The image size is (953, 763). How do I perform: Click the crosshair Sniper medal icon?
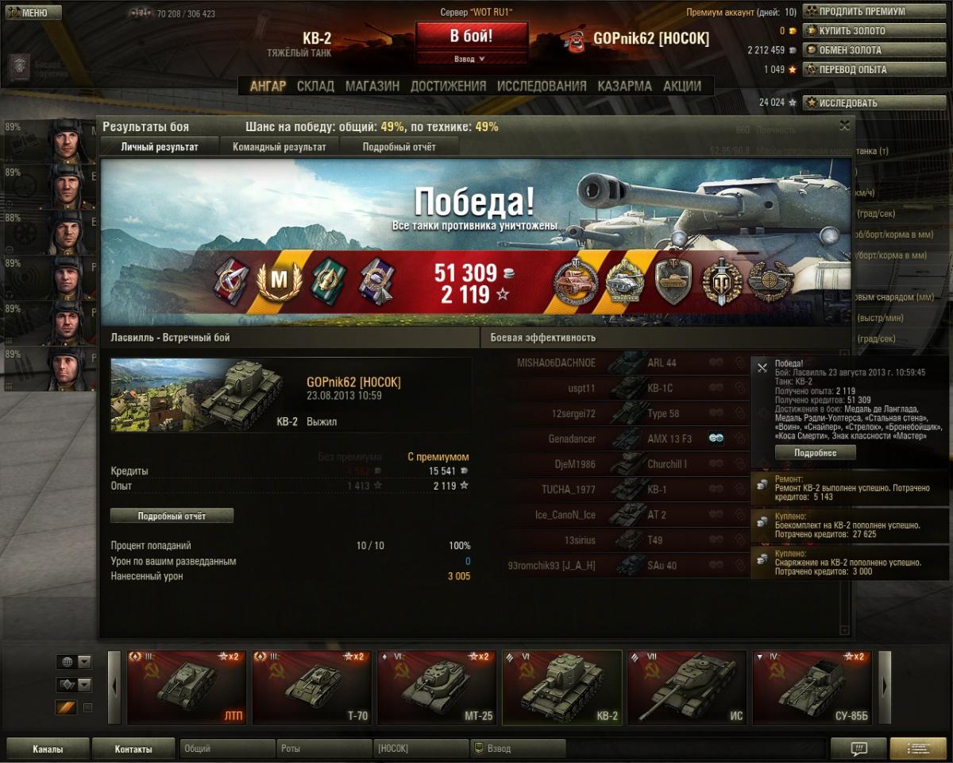pyautogui.click(x=771, y=281)
